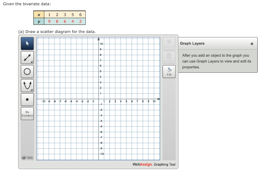The width and height of the screenshot is (265, 177).
Task: Click the origin of the coordinate grid
Action: (x=99, y=99)
